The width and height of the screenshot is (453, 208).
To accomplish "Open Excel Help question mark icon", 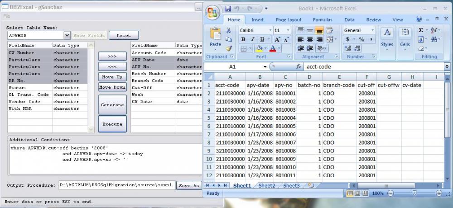I will tap(419, 19).
